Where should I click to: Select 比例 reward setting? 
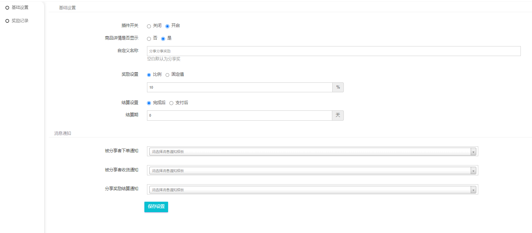pyautogui.click(x=149, y=75)
